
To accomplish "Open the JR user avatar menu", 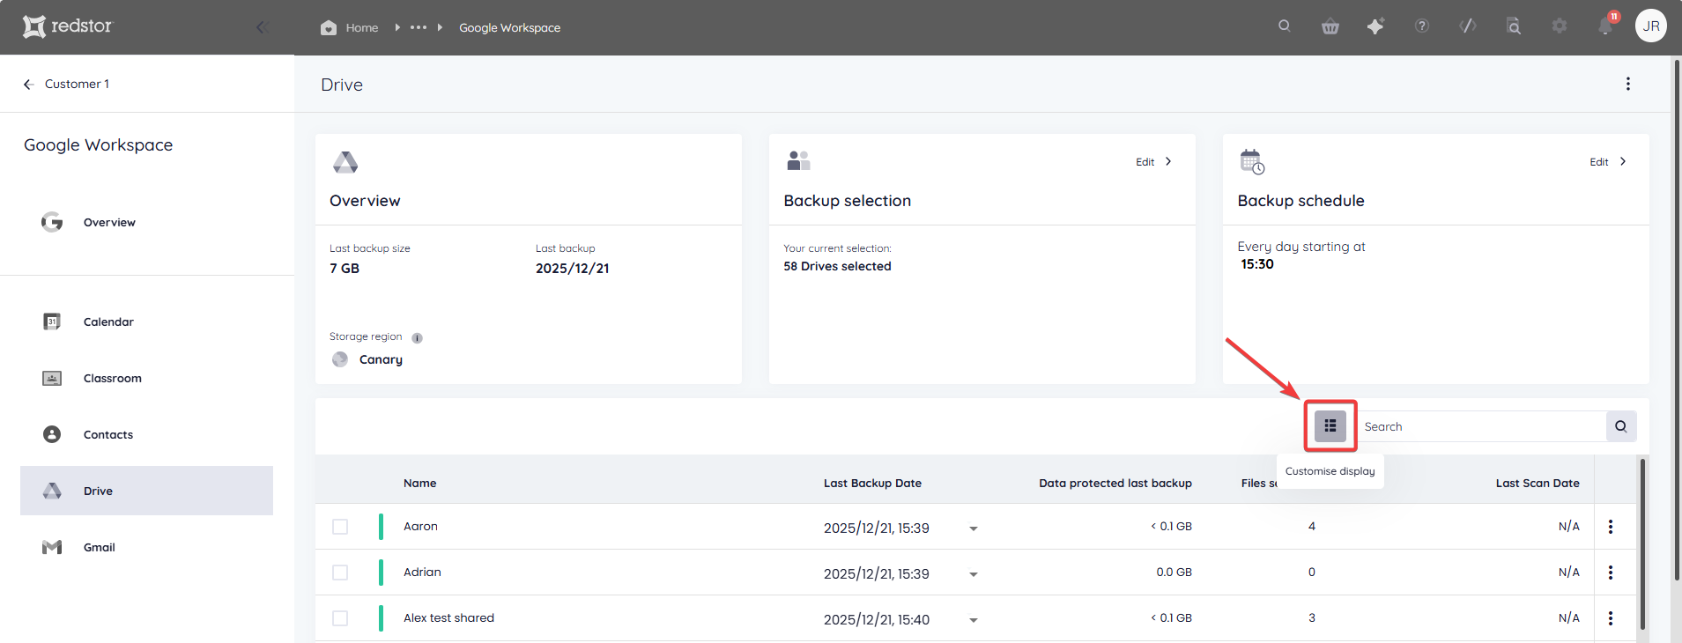I will (1651, 26).
